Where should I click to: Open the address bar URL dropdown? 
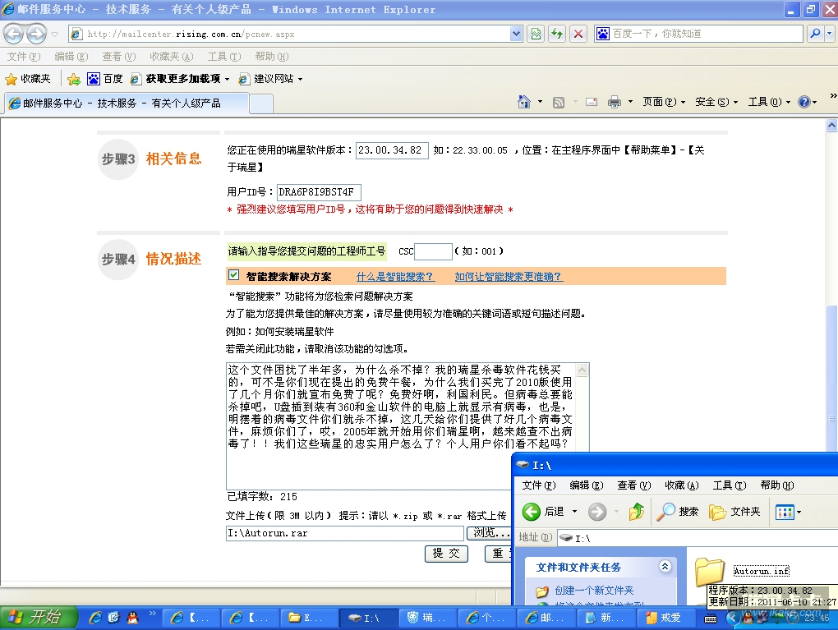[x=516, y=34]
